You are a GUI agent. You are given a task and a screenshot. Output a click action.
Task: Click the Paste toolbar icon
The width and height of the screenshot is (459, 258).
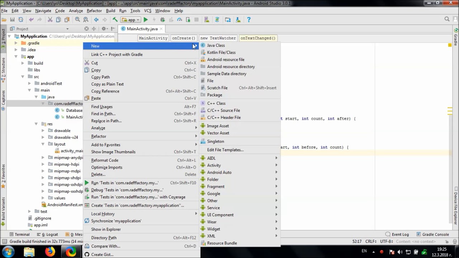[67, 20]
